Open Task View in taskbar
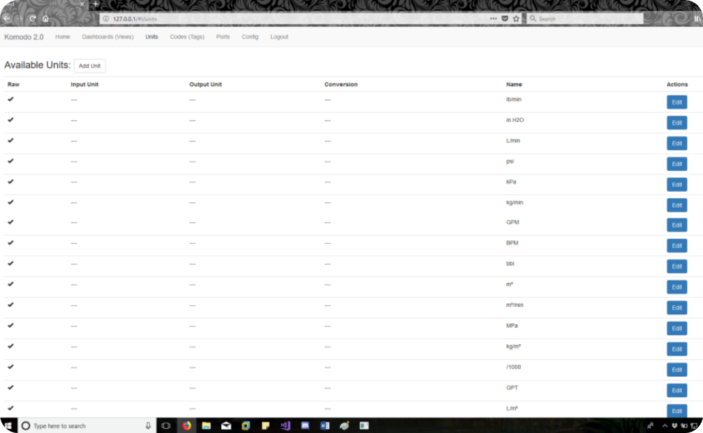Viewport: 703px width, 433px height. [166, 426]
